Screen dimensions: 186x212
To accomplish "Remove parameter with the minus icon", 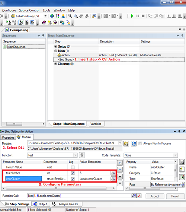I will pyautogui.click(x=120, y=170).
